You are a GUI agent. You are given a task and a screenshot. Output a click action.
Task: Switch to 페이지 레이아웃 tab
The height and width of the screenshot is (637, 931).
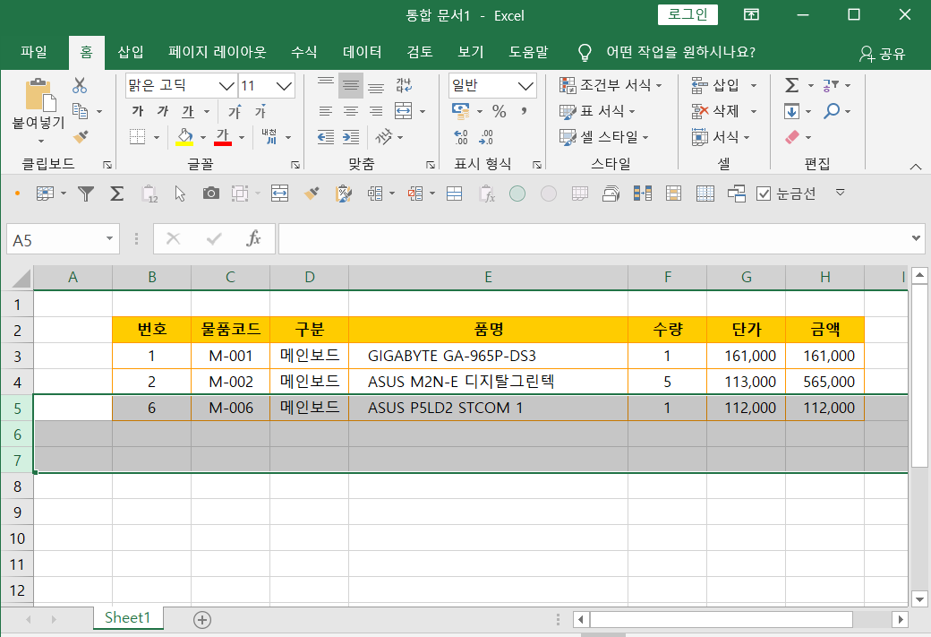point(218,52)
